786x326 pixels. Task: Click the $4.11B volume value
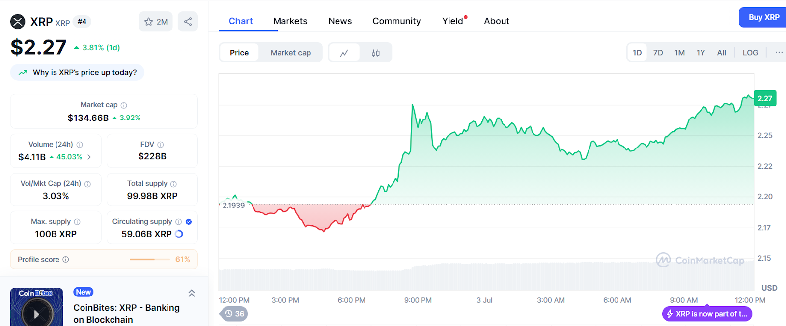coord(32,157)
